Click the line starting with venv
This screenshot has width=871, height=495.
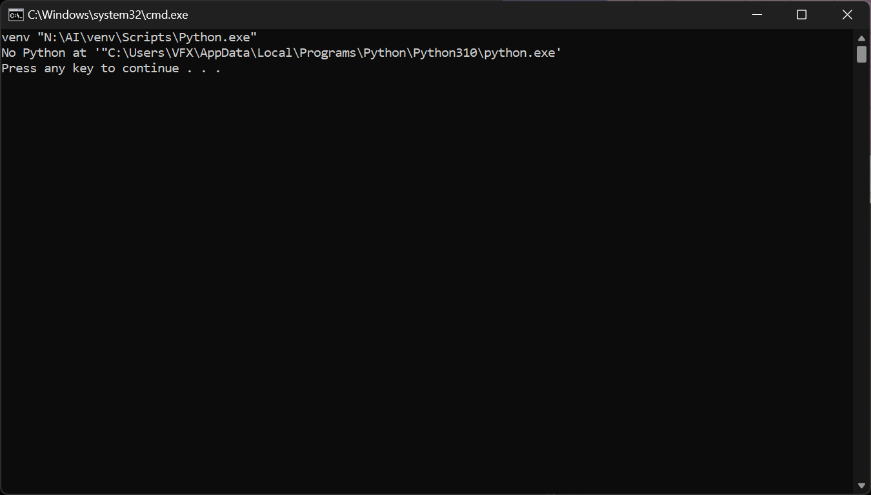pyautogui.click(x=129, y=37)
